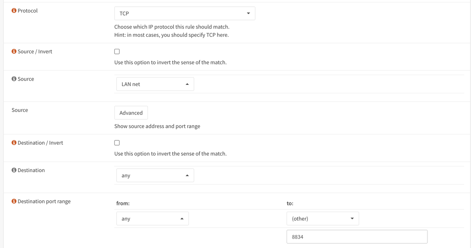Tick the Destination / Invert checkbox
Image resolution: width=471 pixels, height=248 pixels.
click(x=117, y=143)
